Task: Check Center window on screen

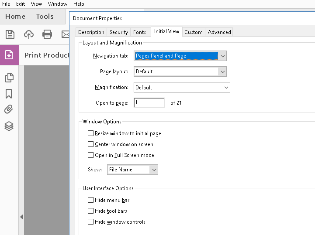Action: click(x=90, y=144)
